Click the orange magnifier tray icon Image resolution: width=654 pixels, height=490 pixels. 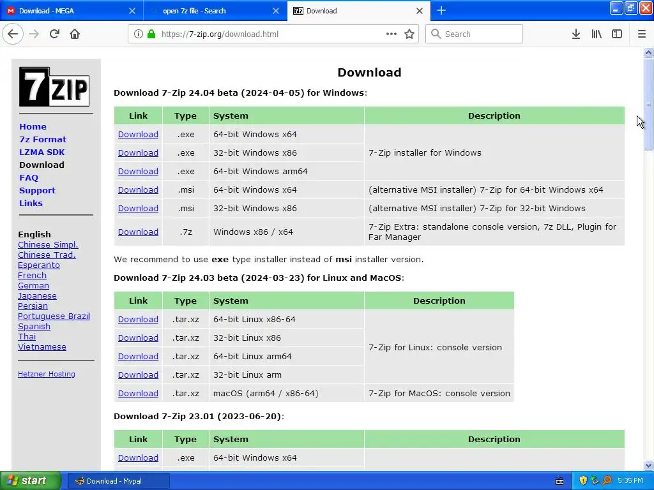(607, 481)
